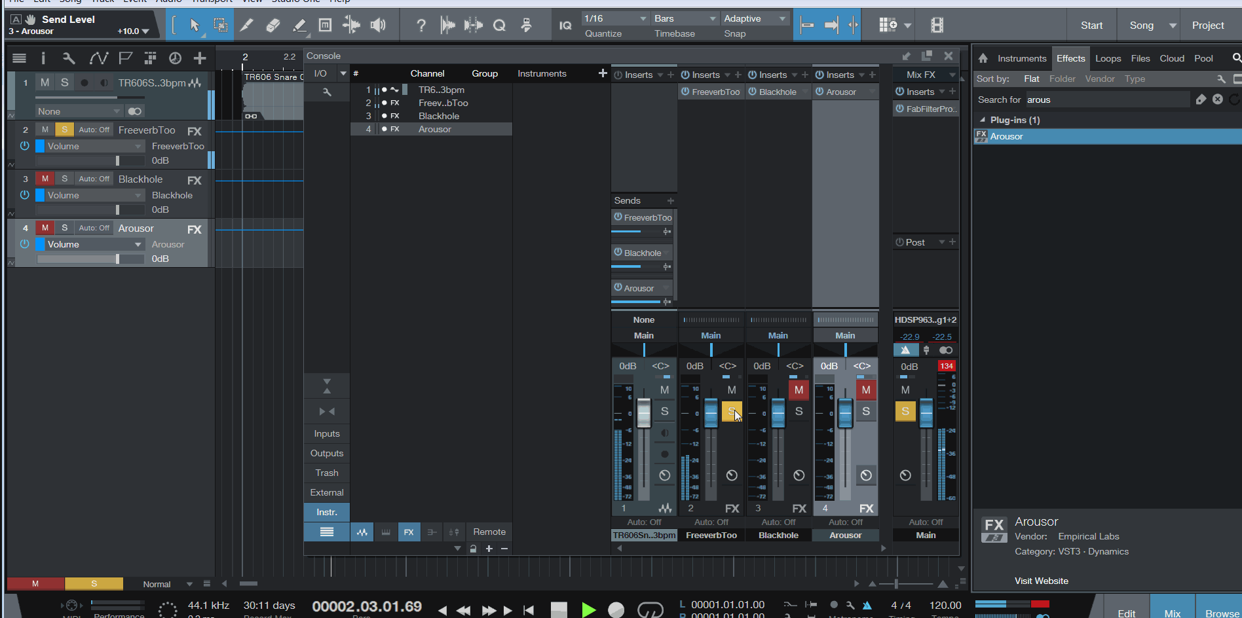Toggle mute on Arousor track 4

pyautogui.click(x=45, y=228)
